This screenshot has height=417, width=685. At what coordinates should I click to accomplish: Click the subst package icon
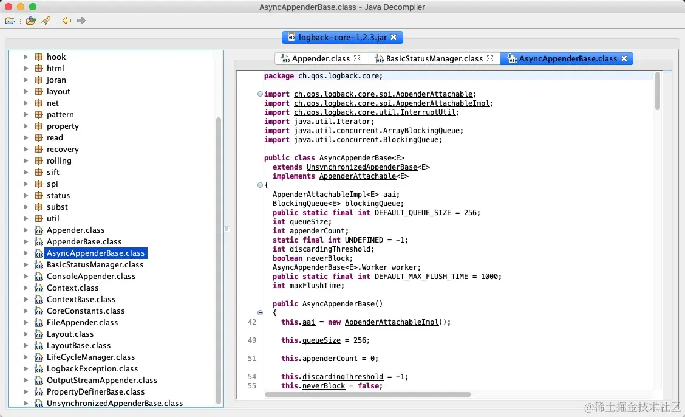(x=38, y=207)
